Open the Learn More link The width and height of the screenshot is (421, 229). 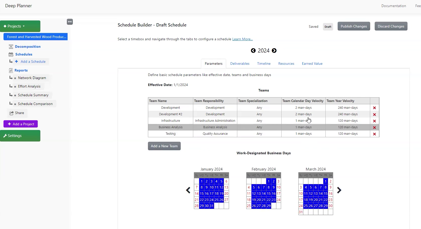point(243,39)
